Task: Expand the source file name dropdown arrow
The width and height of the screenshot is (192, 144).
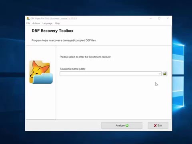Action: point(160,74)
